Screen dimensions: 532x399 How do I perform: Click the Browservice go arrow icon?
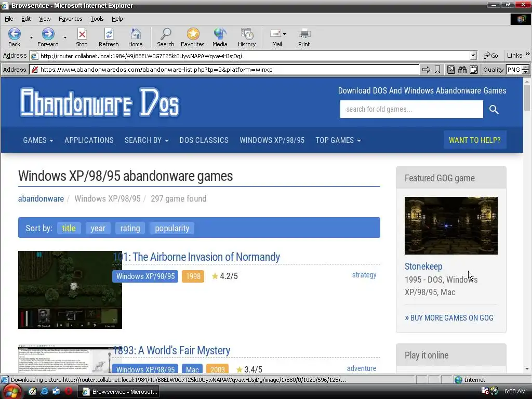pos(426,70)
